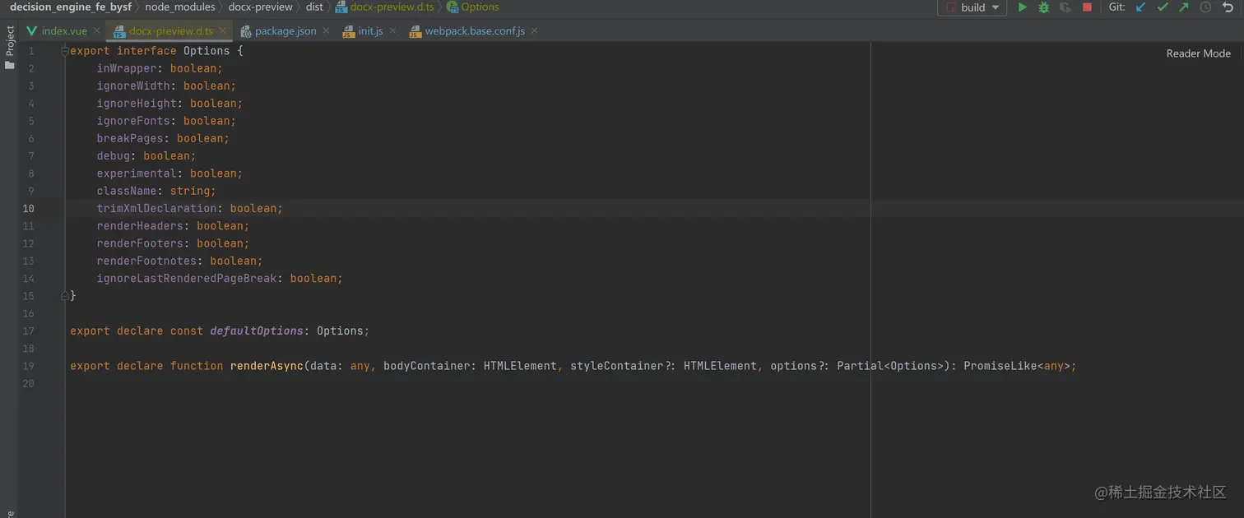Image resolution: width=1244 pixels, height=518 pixels.
Task: Click the bodyContainer parameter
Action: coord(426,366)
